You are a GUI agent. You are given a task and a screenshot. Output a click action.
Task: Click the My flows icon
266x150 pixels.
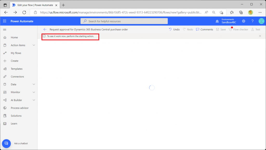5,53
